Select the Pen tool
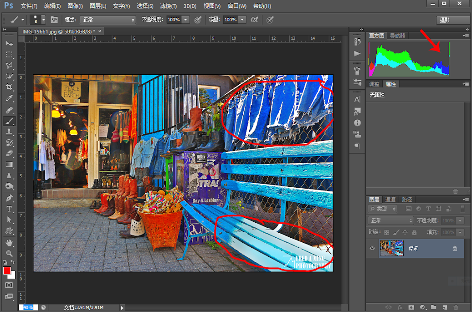 point(9,198)
